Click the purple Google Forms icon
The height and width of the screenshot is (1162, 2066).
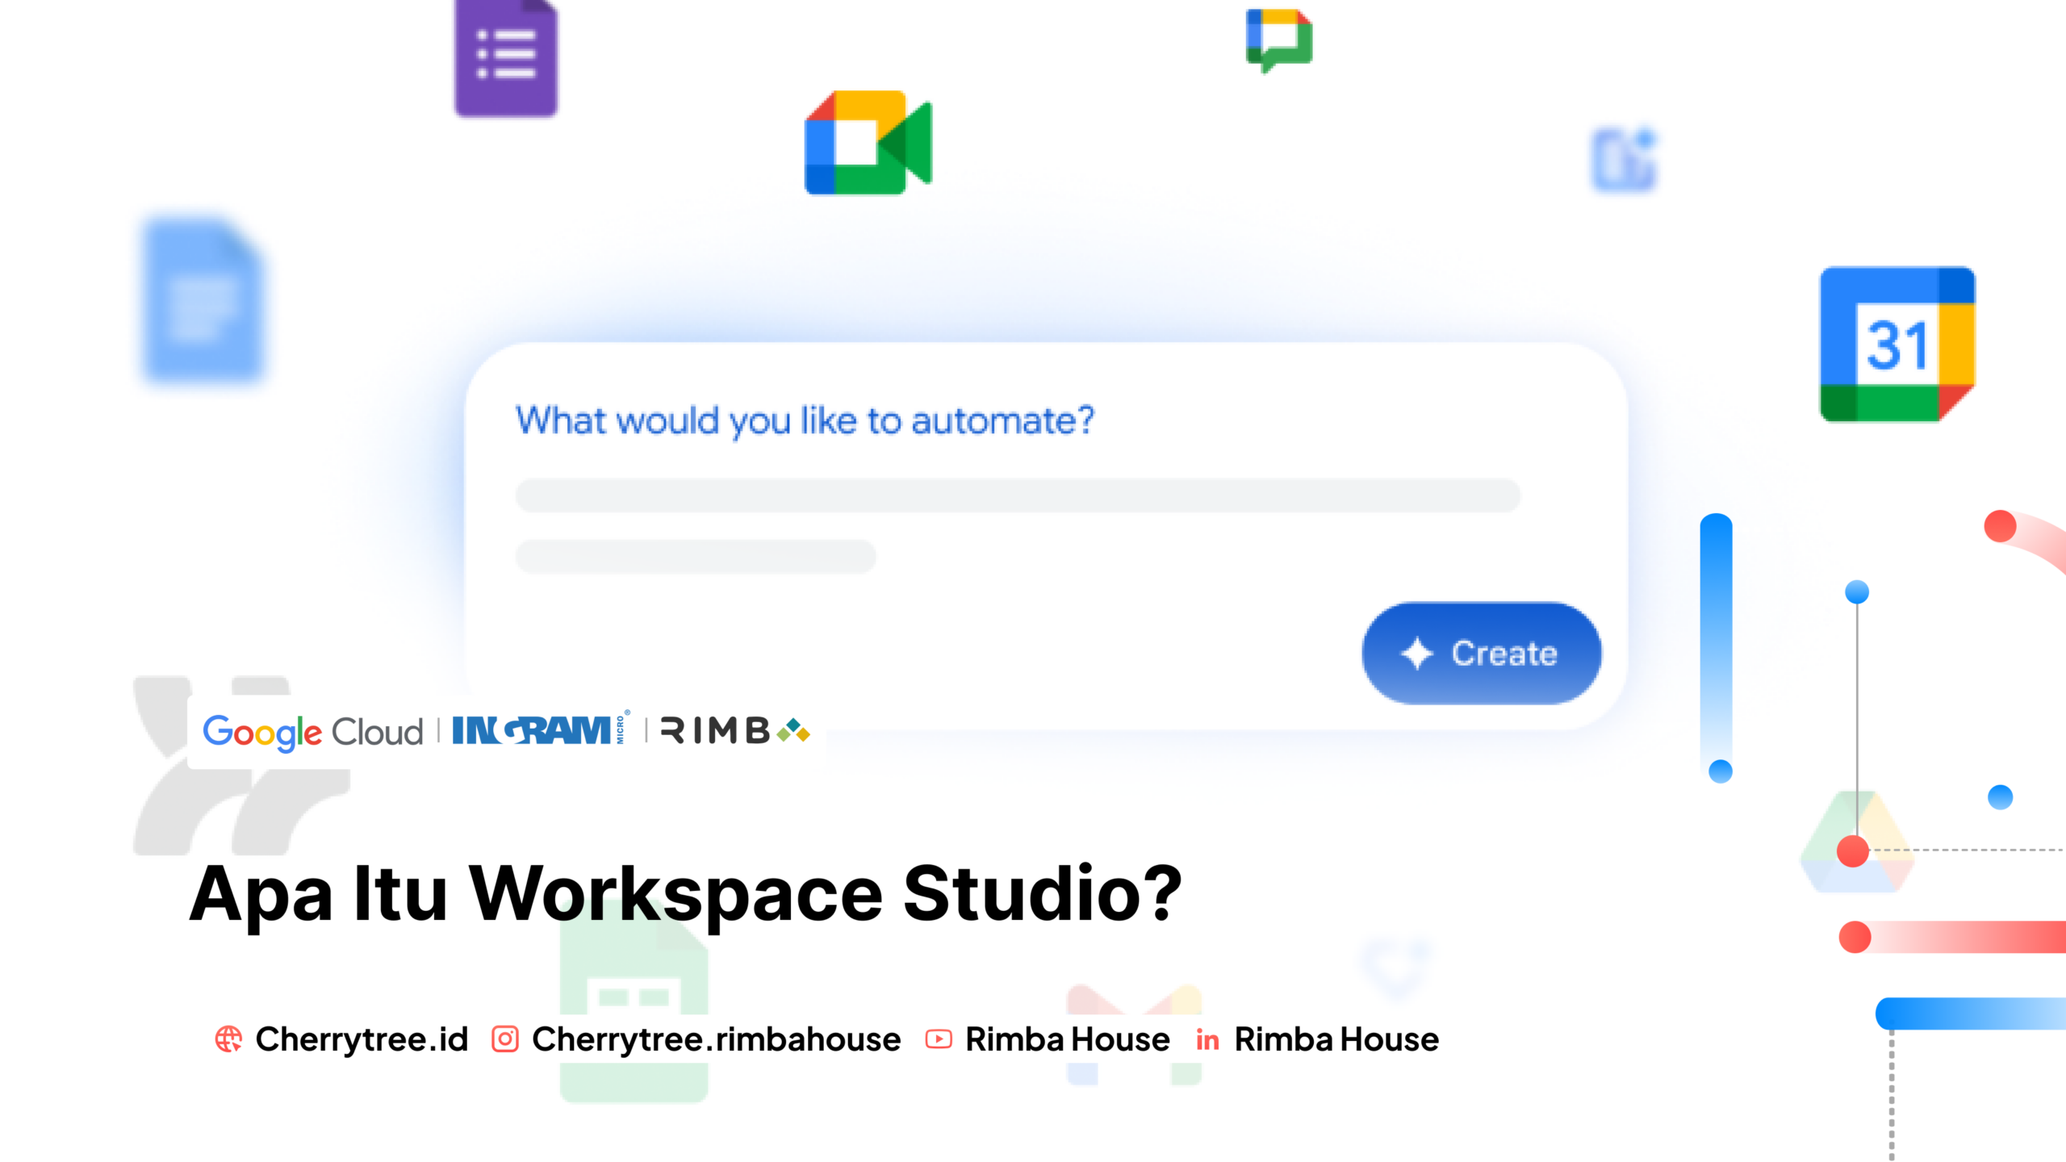tap(506, 58)
